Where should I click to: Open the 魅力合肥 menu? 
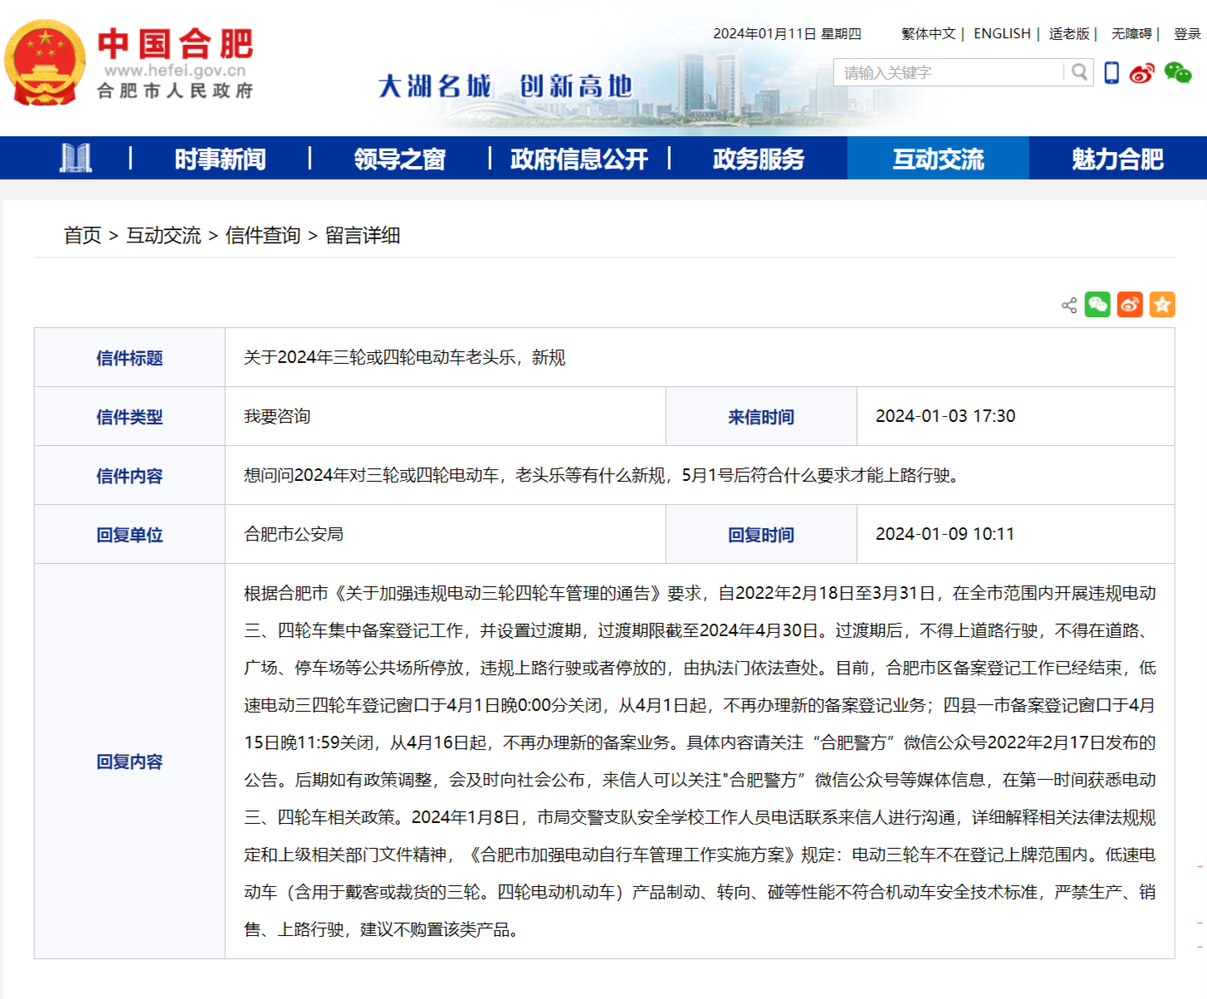click(1117, 159)
